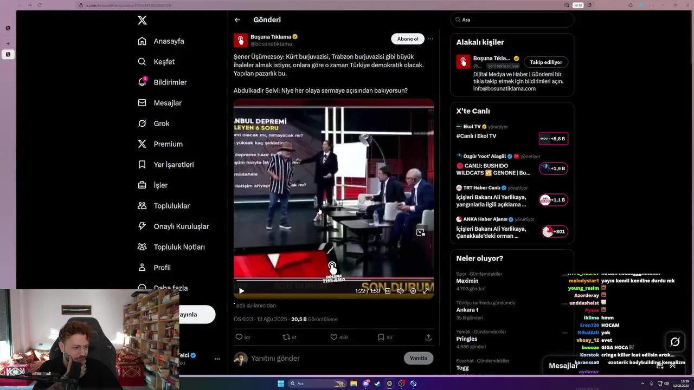This screenshot has height=390, width=694.
Task: Open Grok from the sidebar
Action: [153, 123]
